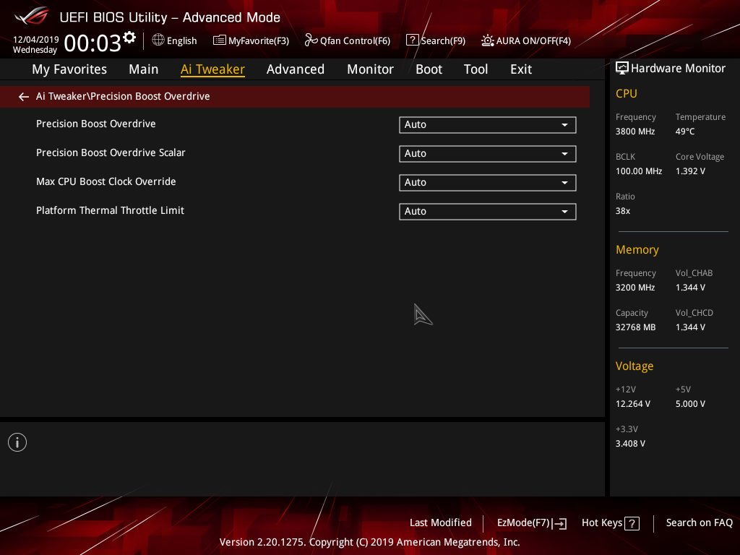The height and width of the screenshot is (555, 740).
Task: Go to the Exit tab
Action: tap(521, 69)
